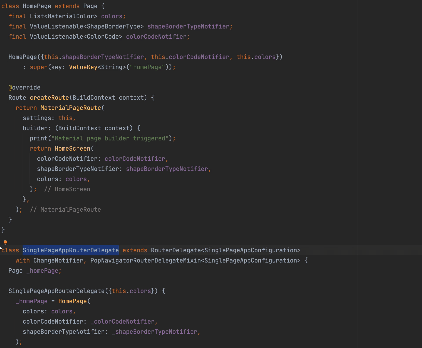Image resolution: width=422 pixels, height=348 pixels.
Task: Click the MaterialColor type in the colors field
Action: click(71, 16)
